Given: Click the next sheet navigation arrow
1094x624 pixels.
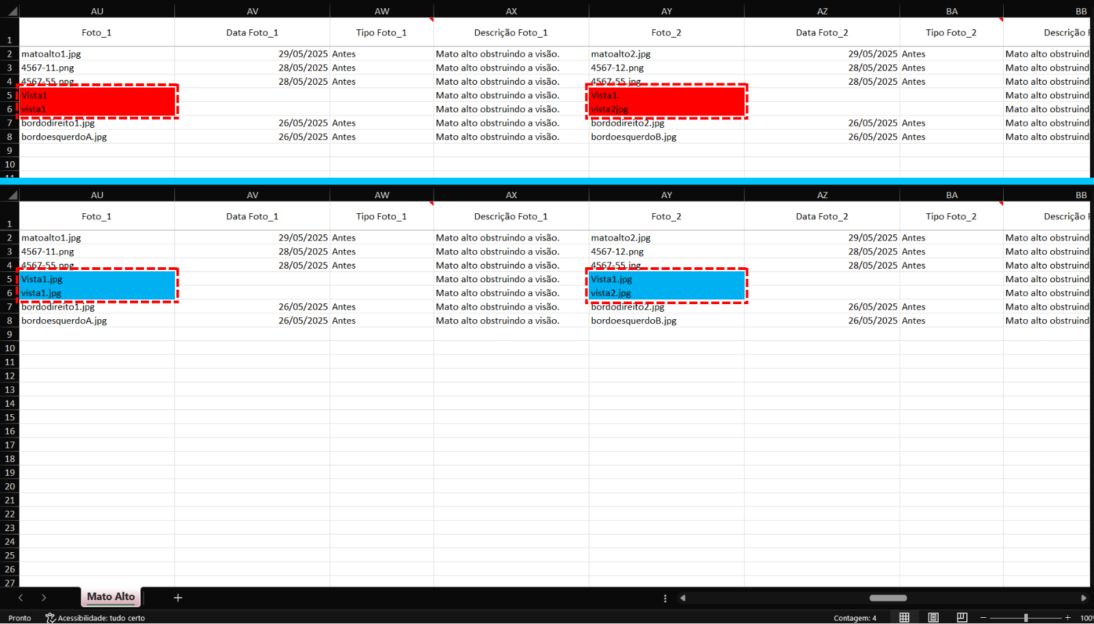Looking at the screenshot, I should [x=44, y=598].
